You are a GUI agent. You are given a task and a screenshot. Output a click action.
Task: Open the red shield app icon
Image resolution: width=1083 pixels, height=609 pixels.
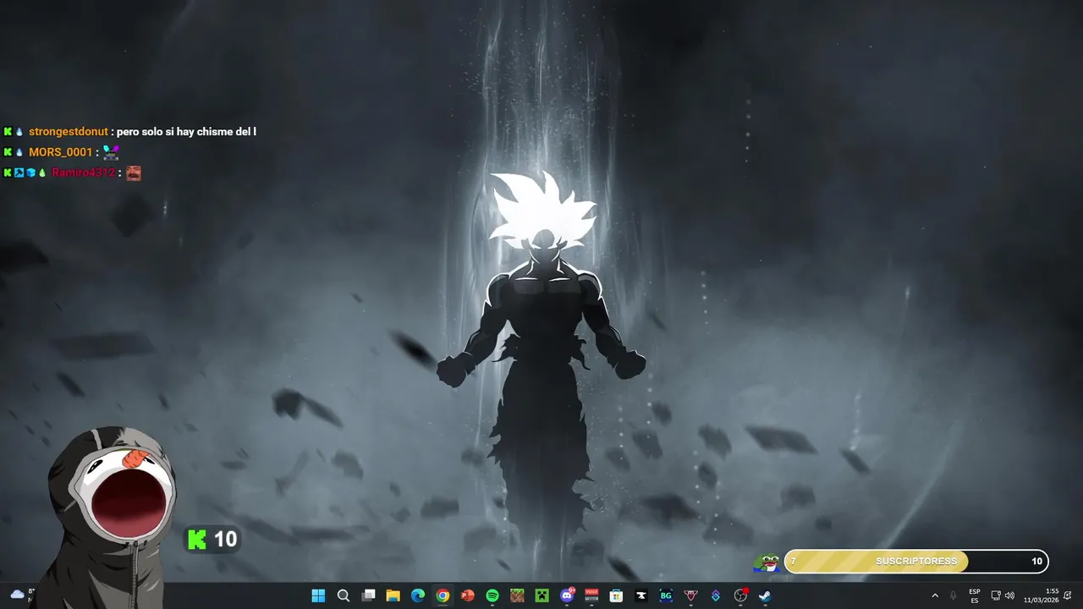(x=690, y=595)
